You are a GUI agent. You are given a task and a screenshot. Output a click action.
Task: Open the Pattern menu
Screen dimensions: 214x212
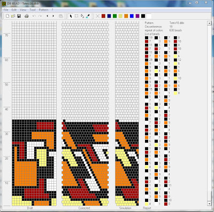coord(43,10)
